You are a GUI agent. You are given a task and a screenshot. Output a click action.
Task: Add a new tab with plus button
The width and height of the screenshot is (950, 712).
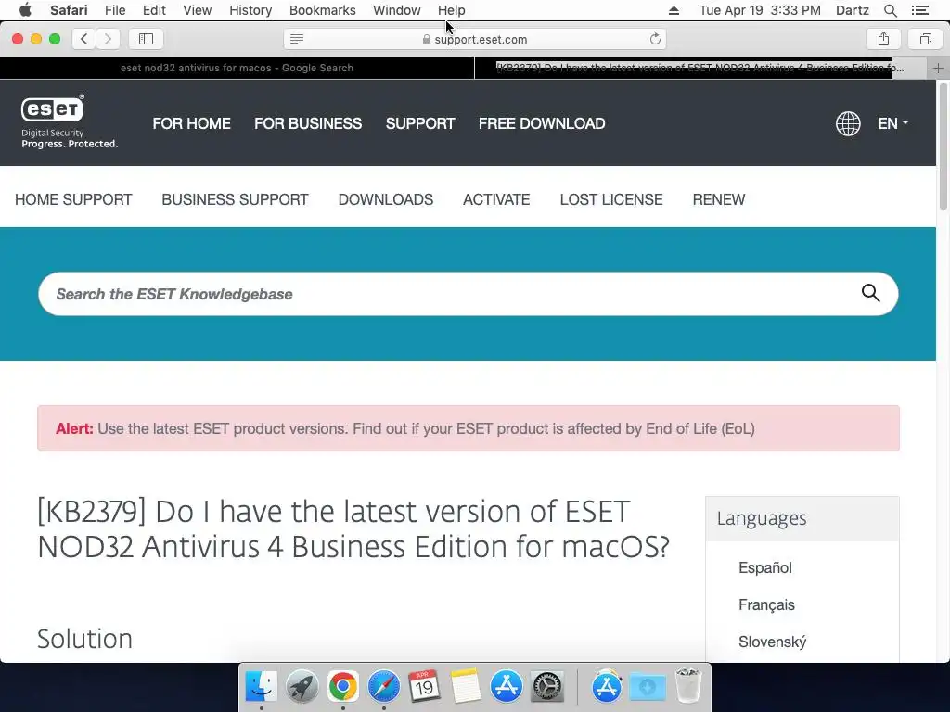point(938,68)
